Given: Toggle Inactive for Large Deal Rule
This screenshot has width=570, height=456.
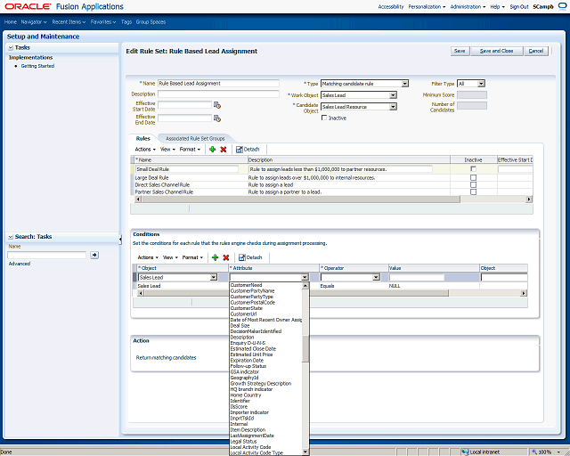Looking at the screenshot, I should tap(473, 178).
